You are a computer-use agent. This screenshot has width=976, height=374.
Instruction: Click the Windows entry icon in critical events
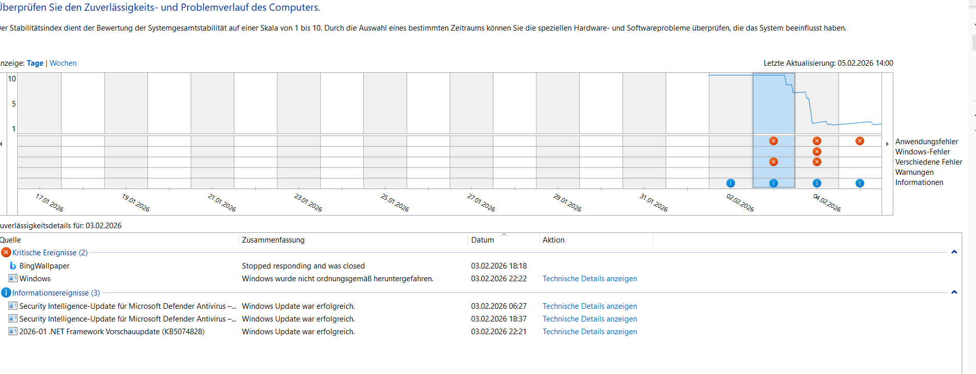(13, 278)
